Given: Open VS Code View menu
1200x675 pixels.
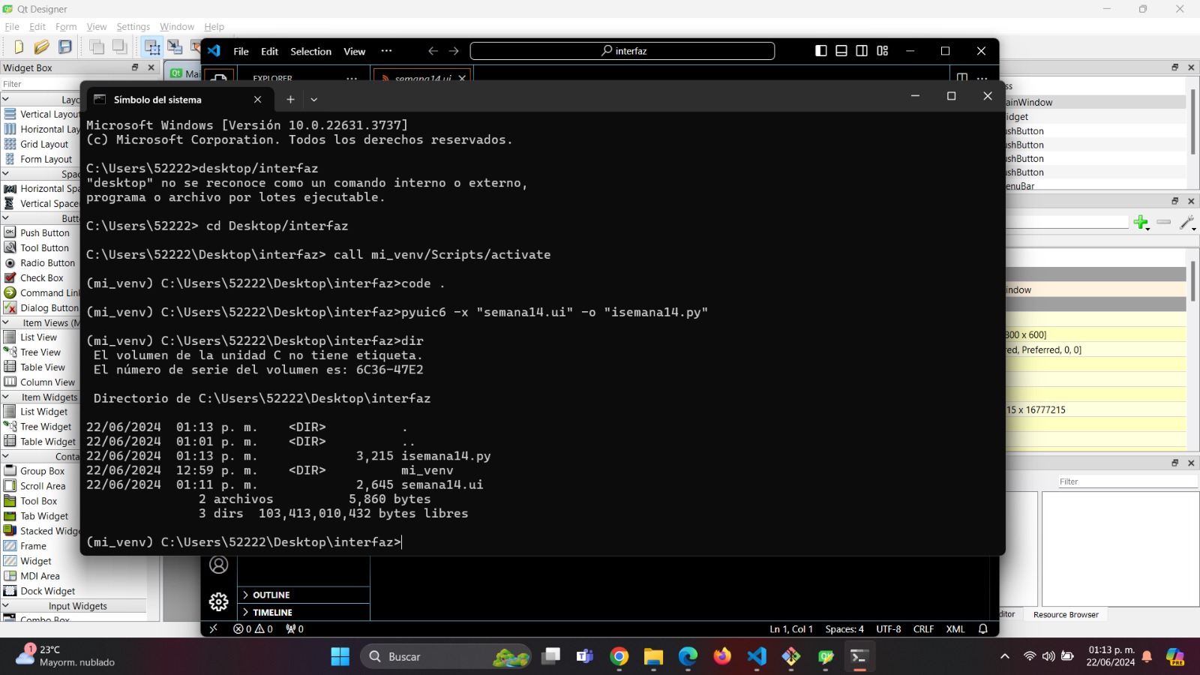Looking at the screenshot, I should [x=354, y=51].
